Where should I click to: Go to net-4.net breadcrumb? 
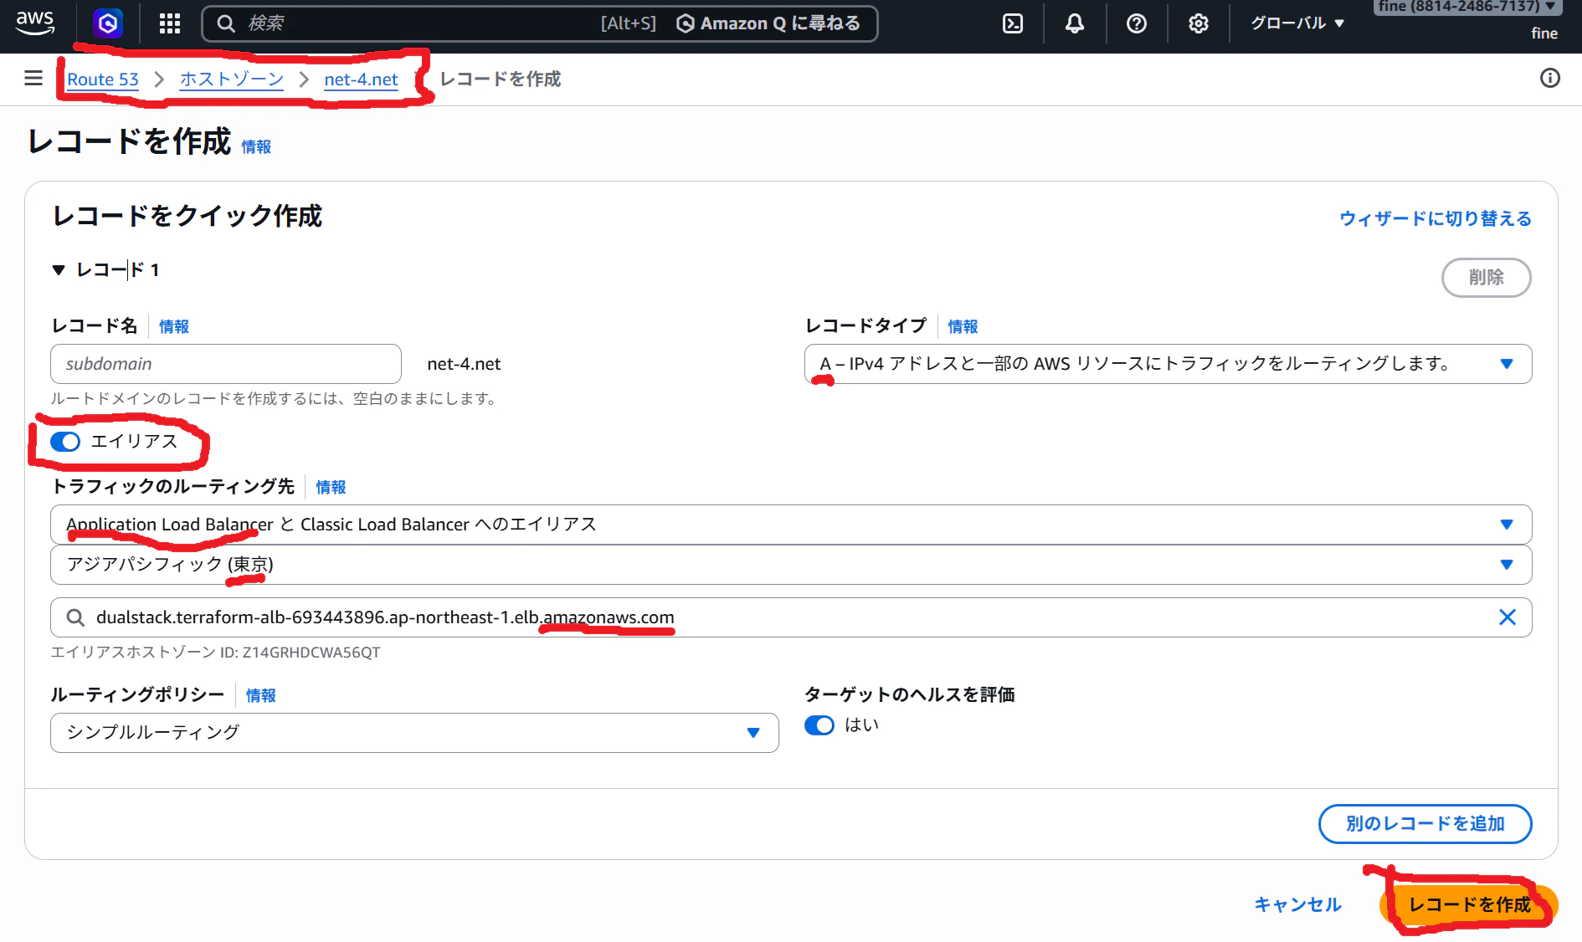(361, 79)
